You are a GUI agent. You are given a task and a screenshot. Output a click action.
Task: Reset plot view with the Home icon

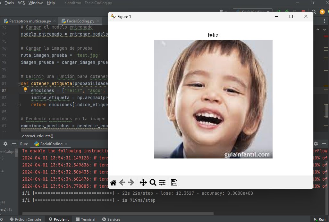pos(113,182)
